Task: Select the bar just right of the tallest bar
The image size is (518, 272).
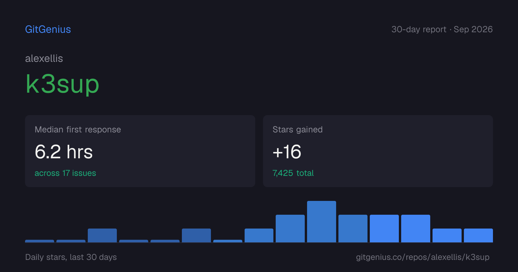Action: 353,229
